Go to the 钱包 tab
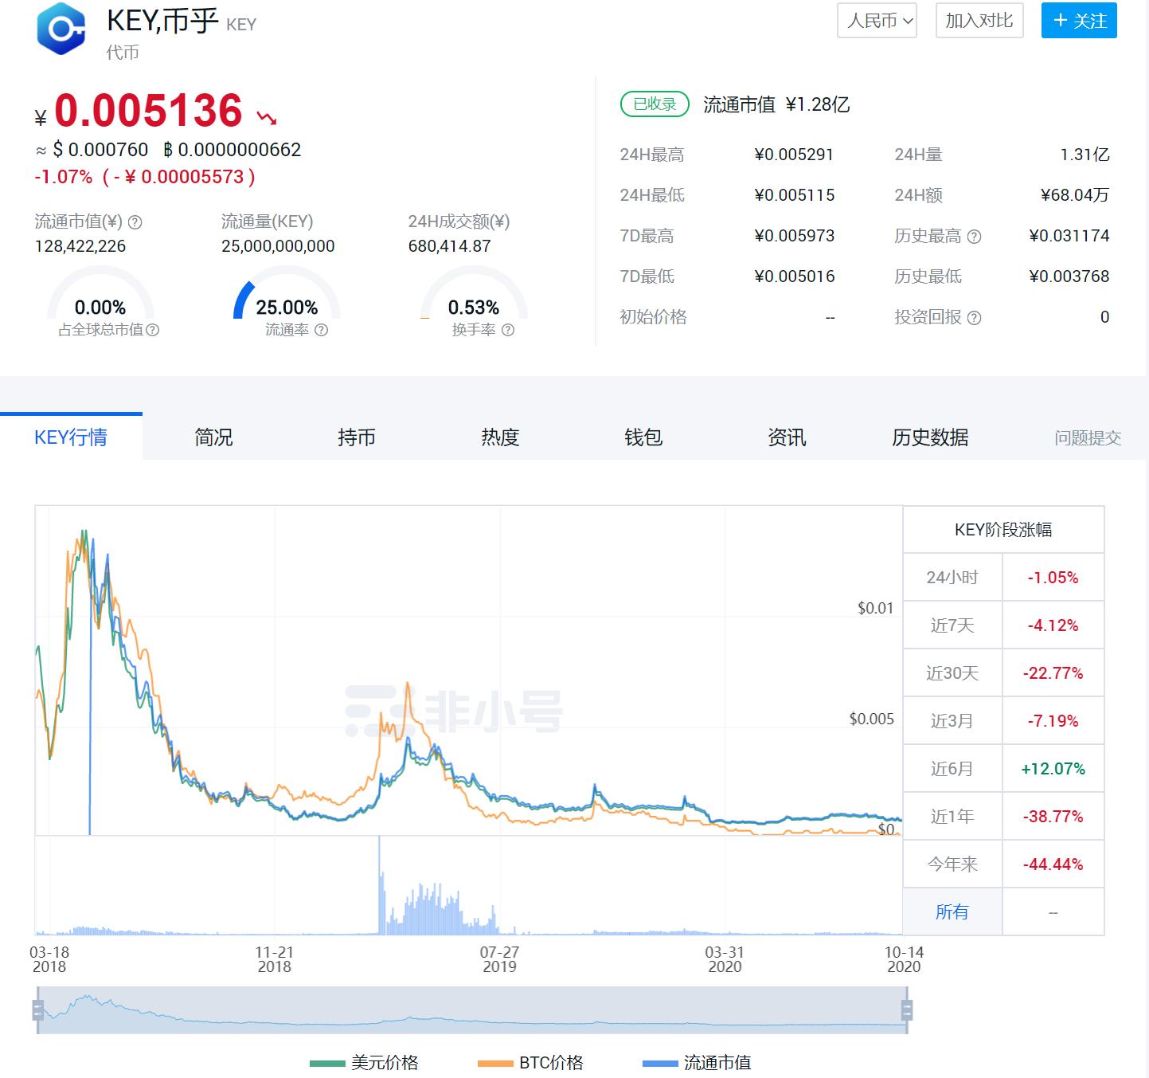The height and width of the screenshot is (1078, 1149). pos(643,437)
